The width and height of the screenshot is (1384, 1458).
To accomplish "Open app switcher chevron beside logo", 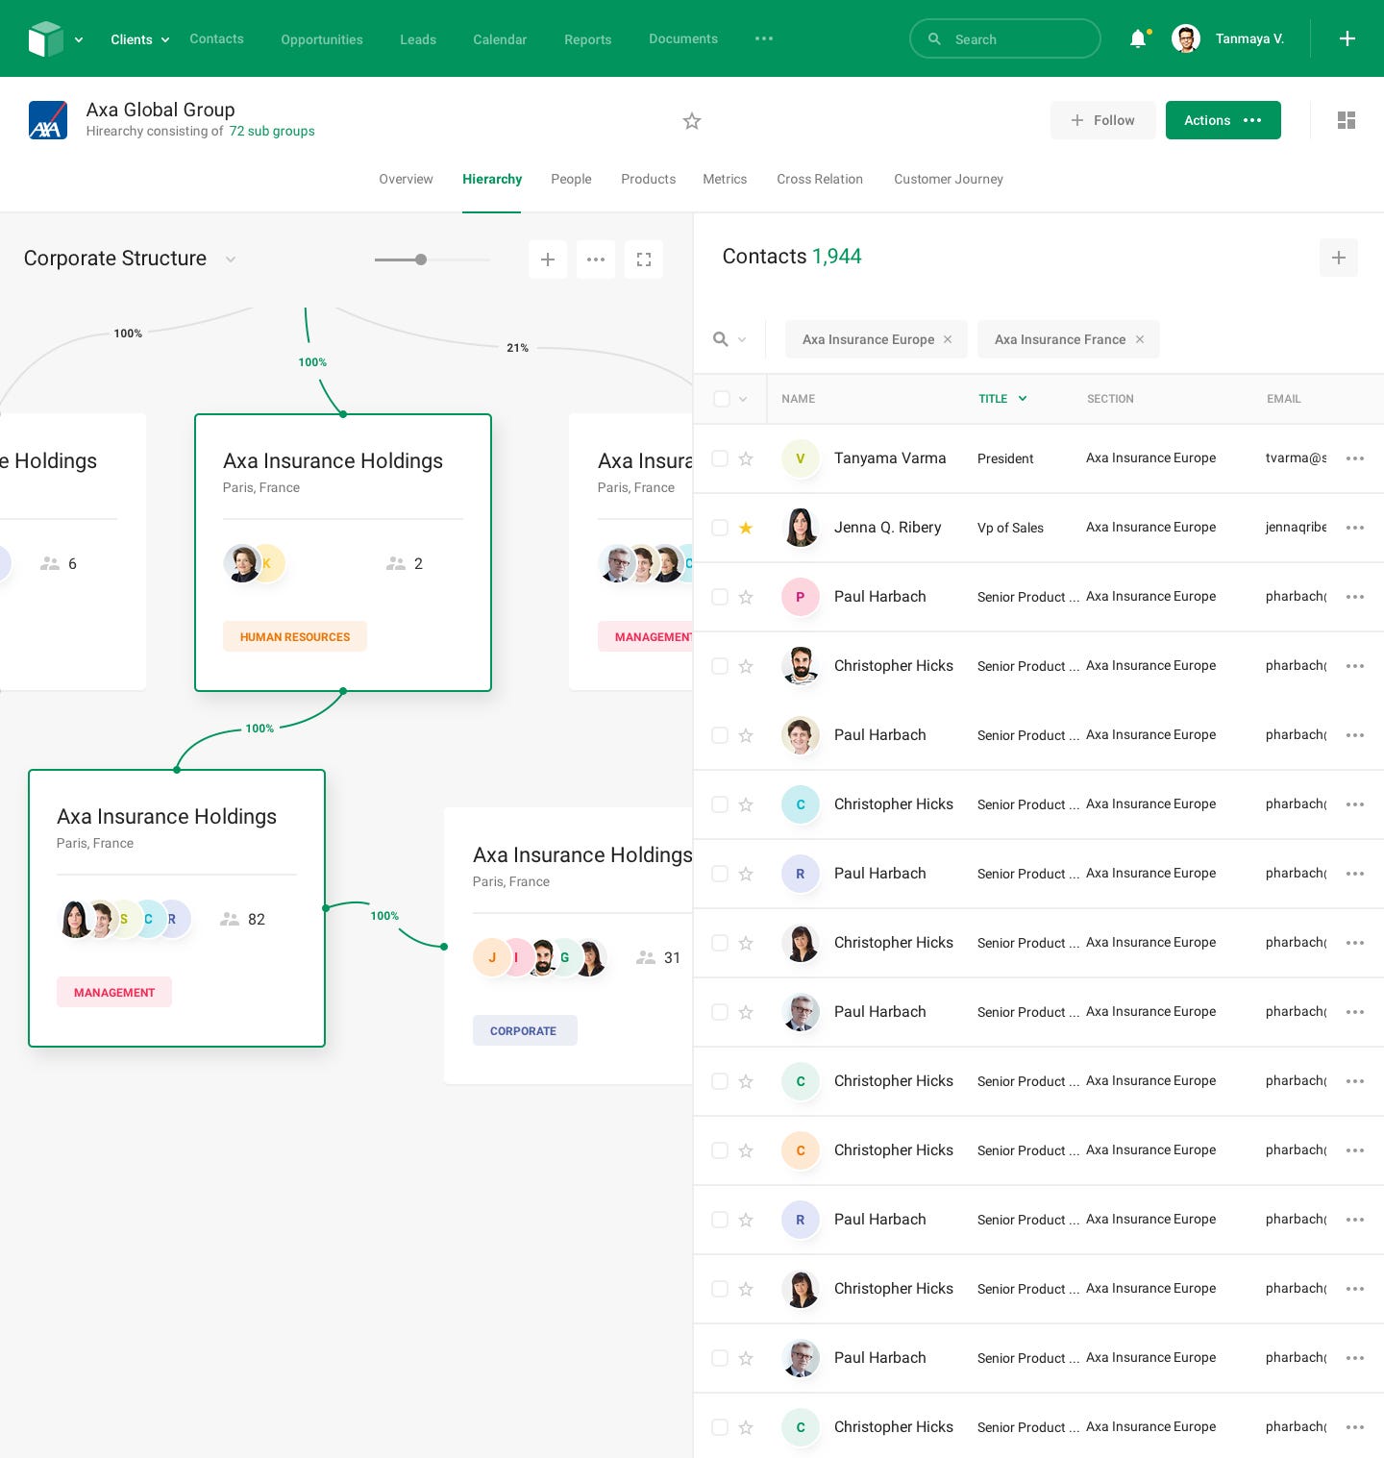I will (x=79, y=39).
